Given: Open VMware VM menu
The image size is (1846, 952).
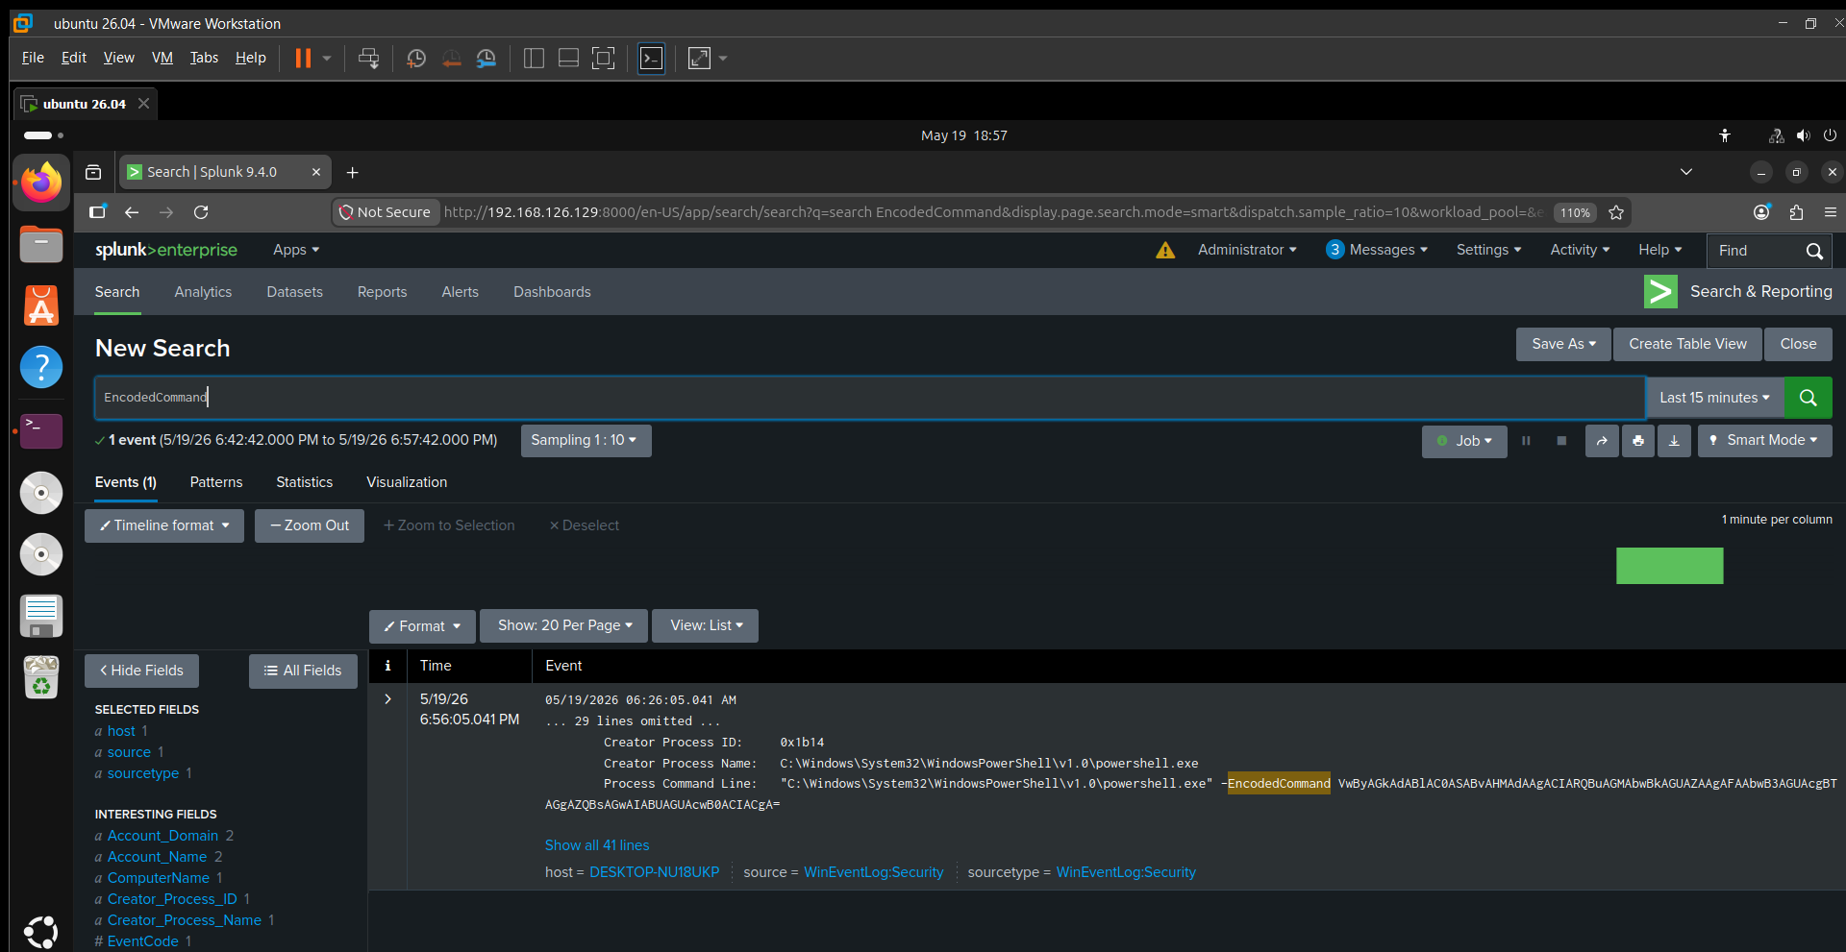Looking at the screenshot, I should click(x=162, y=58).
